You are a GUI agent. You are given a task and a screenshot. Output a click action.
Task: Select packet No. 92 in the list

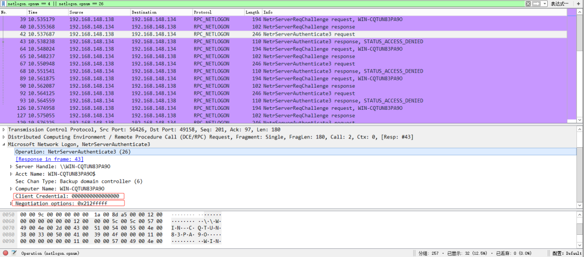[283, 94]
